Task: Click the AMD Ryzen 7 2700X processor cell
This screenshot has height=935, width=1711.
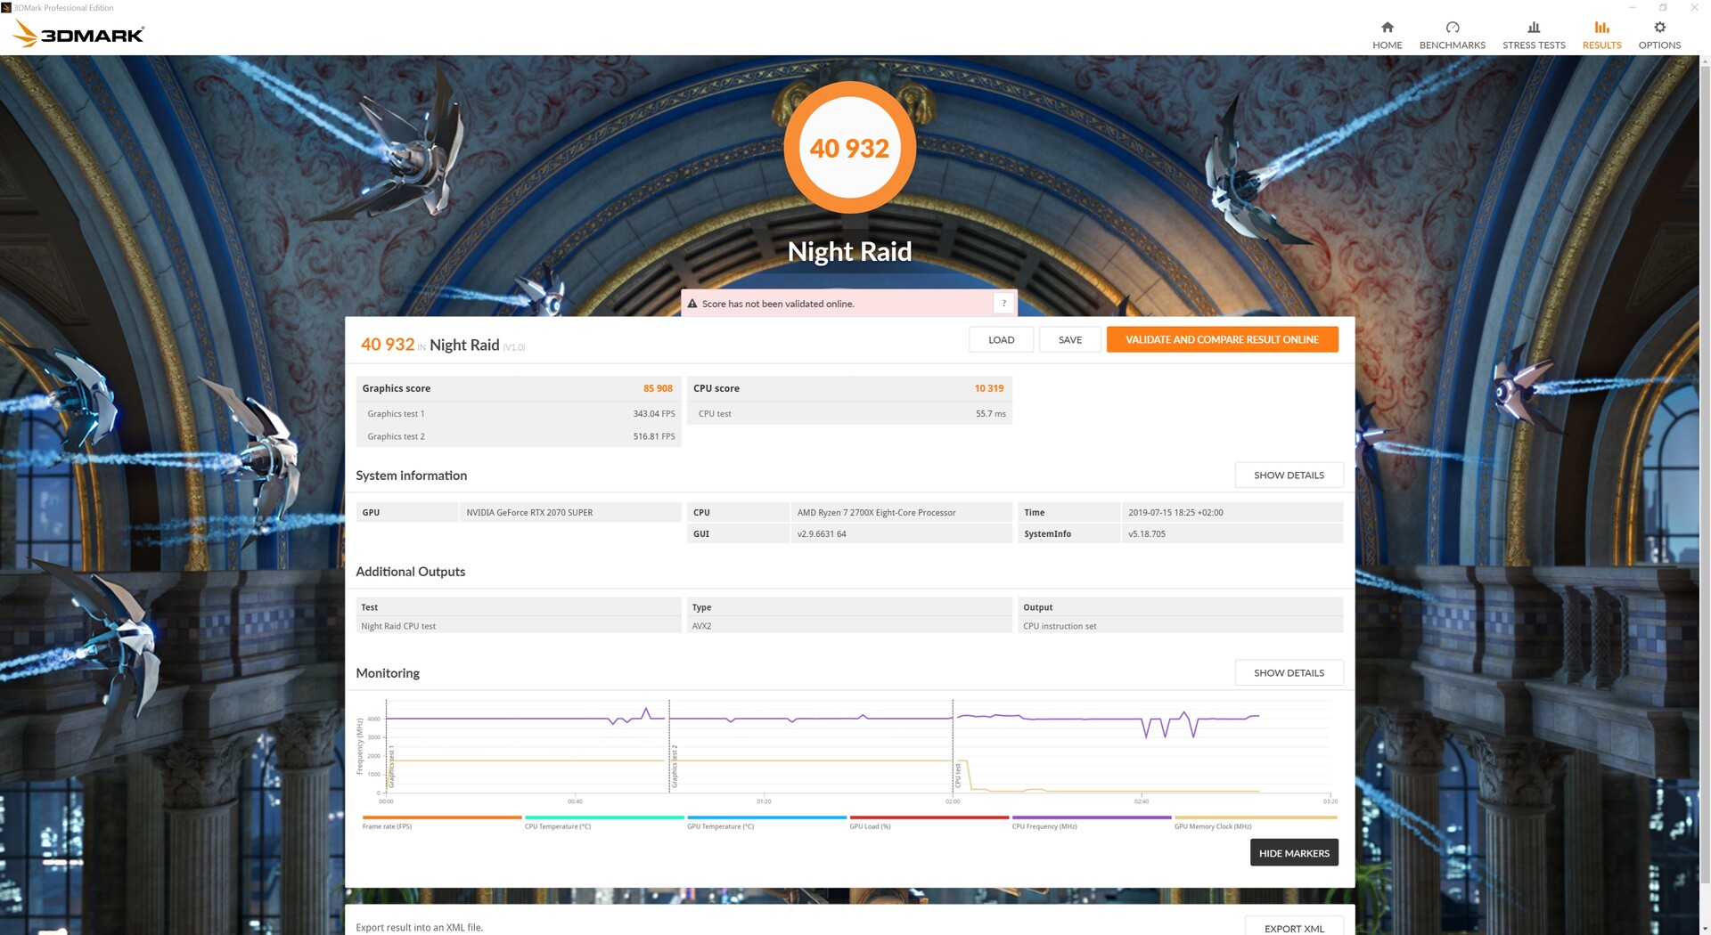Action: [x=901, y=513]
